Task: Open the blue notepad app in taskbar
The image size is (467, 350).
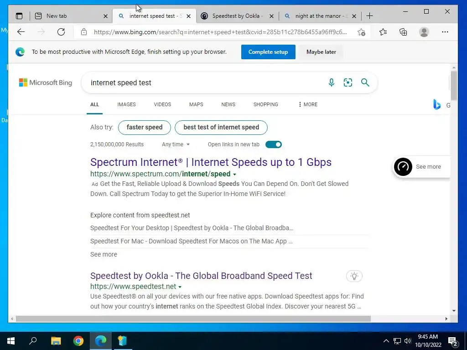Action: 122,341
